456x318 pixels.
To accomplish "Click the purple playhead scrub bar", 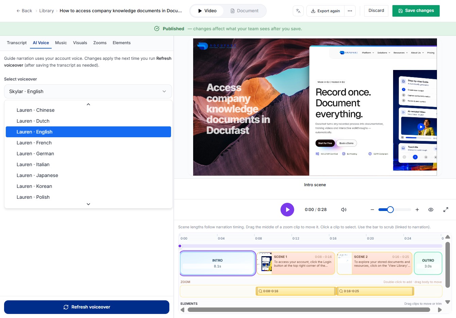I will [311, 246].
